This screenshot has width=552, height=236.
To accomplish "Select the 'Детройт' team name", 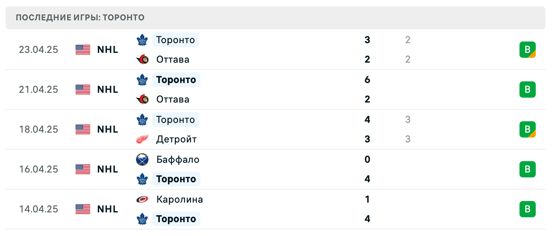I will (x=176, y=139).
